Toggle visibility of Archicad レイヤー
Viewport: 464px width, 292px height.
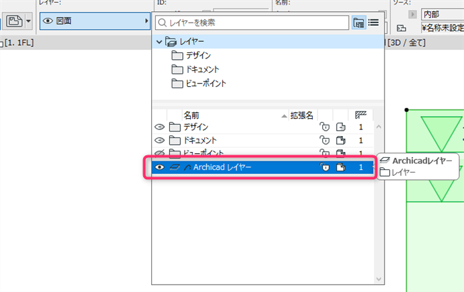point(160,167)
